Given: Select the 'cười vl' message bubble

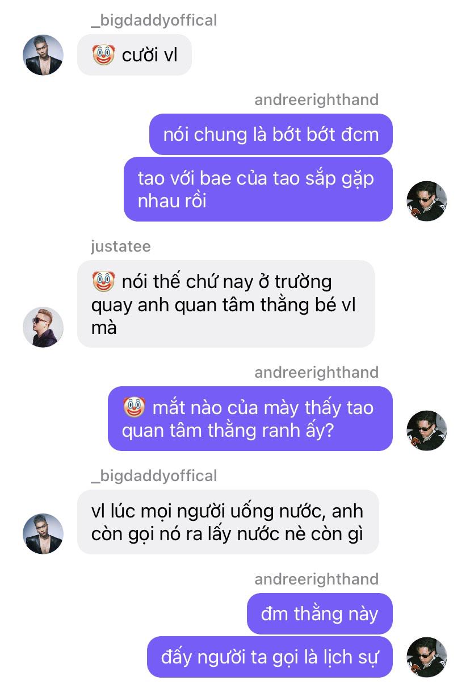Looking at the screenshot, I should [x=135, y=55].
